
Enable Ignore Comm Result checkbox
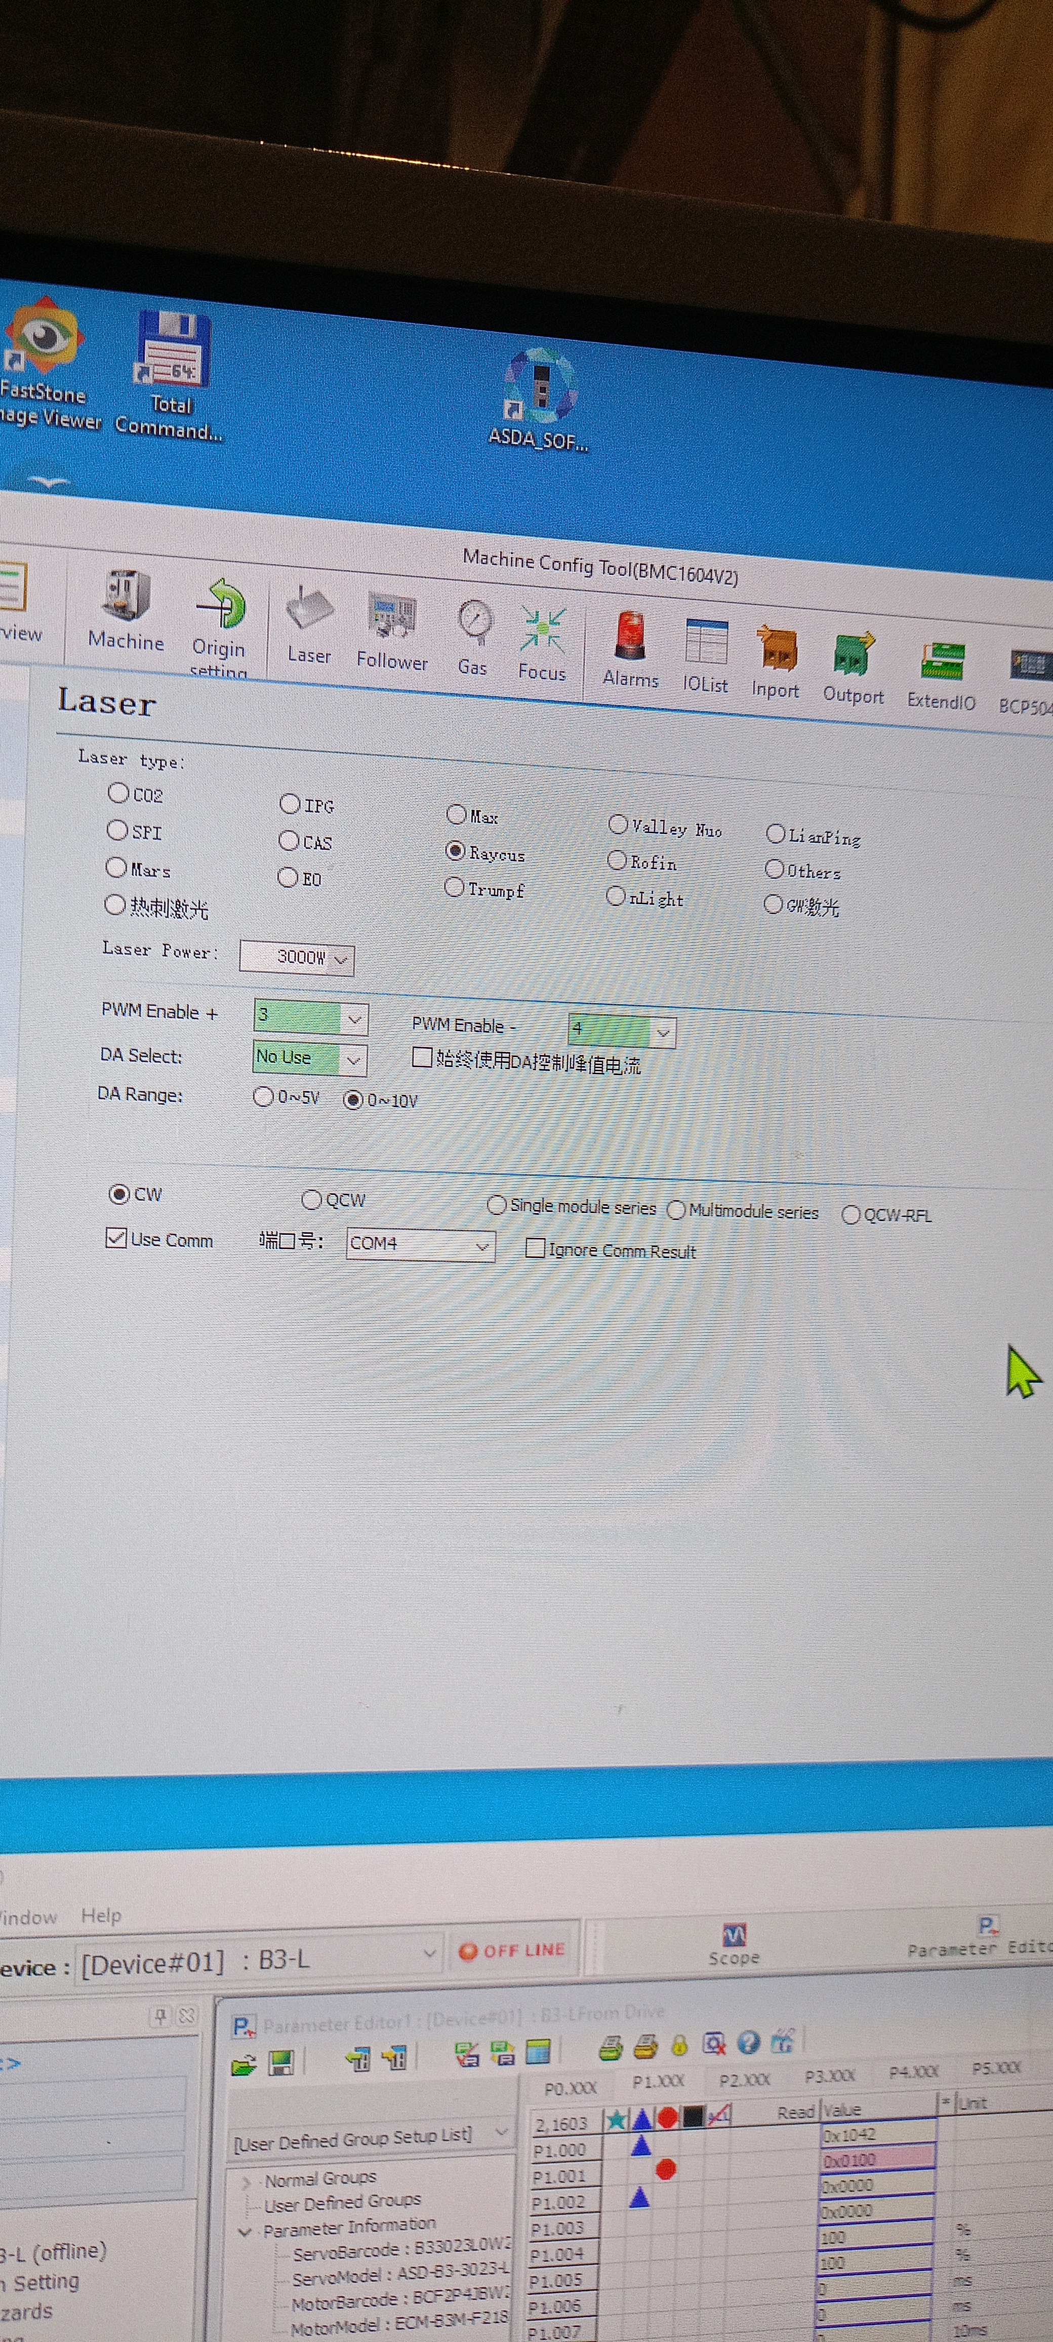tap(536, 1248)
